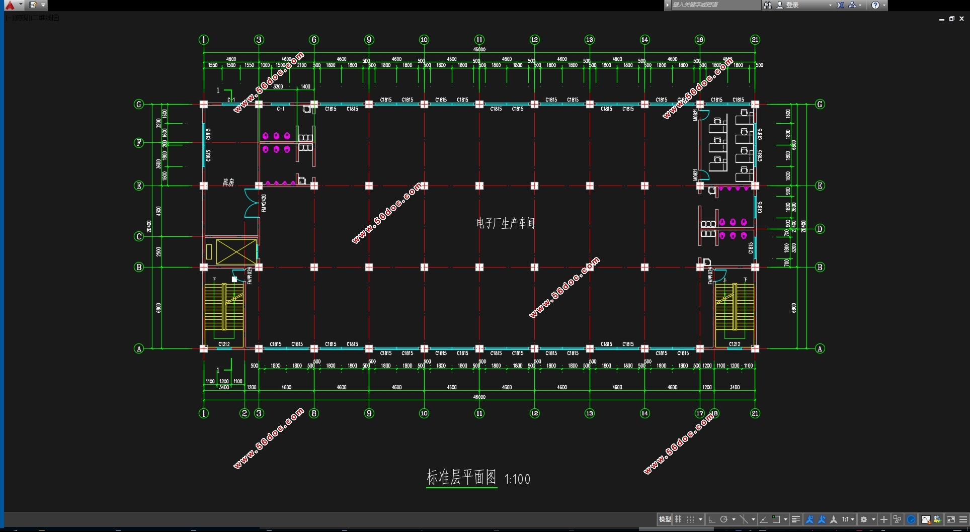
Task: Toggle grid display in status bar
Action: pyautogui.click(x=679, y=519)
